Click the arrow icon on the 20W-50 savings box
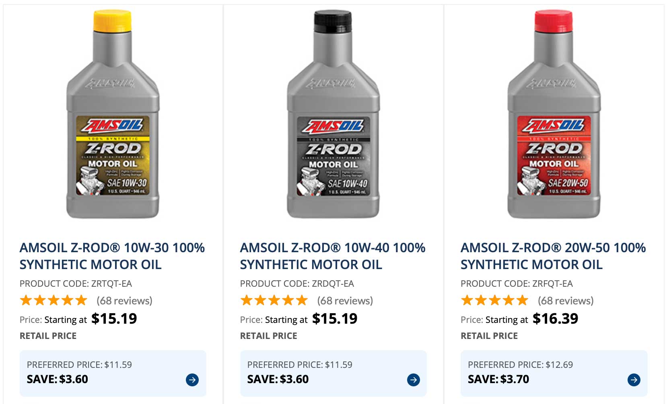This screenshot has height=404, width=667. (634, 379)
